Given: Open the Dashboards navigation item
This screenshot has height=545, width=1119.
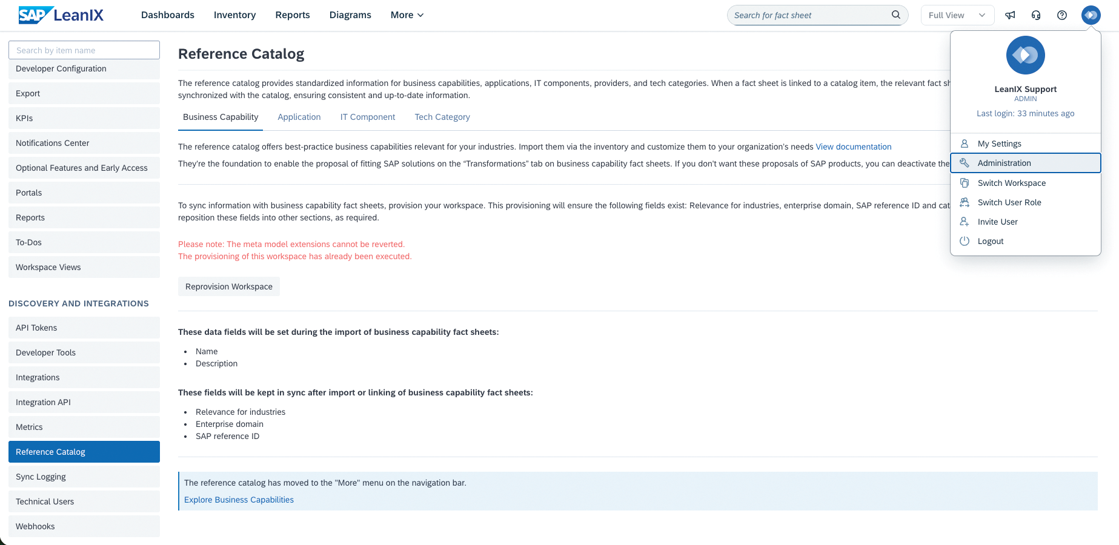Looking at the screenshot, I should tap(168, 15).
